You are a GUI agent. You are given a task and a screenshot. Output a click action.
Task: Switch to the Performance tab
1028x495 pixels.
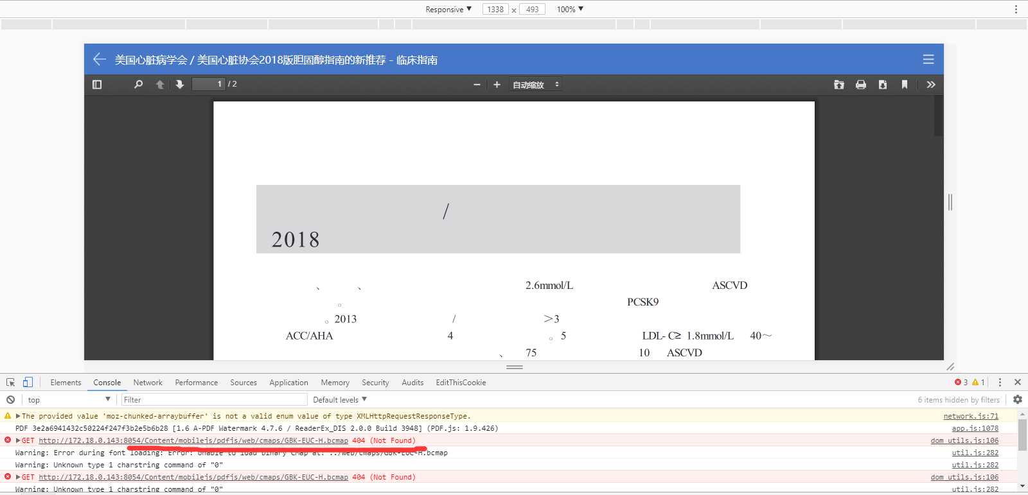click(196, 383)
